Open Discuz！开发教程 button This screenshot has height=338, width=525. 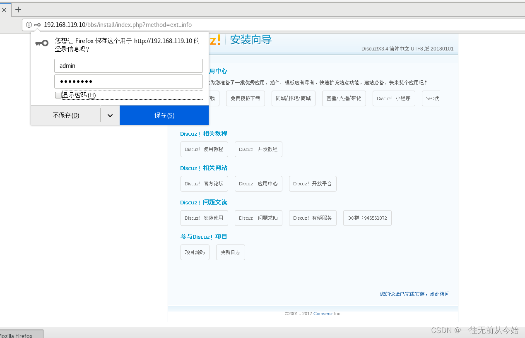pyautogui.click(x=258, y=149)
